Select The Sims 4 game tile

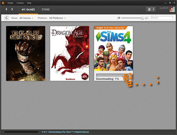(x=114, y=54)
